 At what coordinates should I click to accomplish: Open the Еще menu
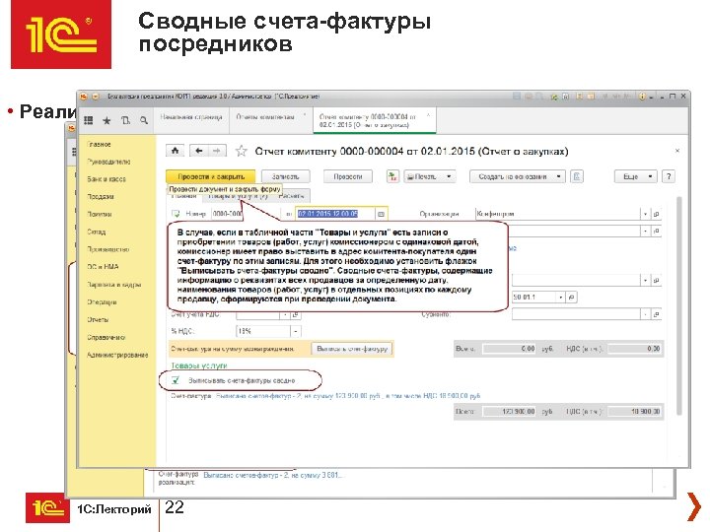click(636, 176)
